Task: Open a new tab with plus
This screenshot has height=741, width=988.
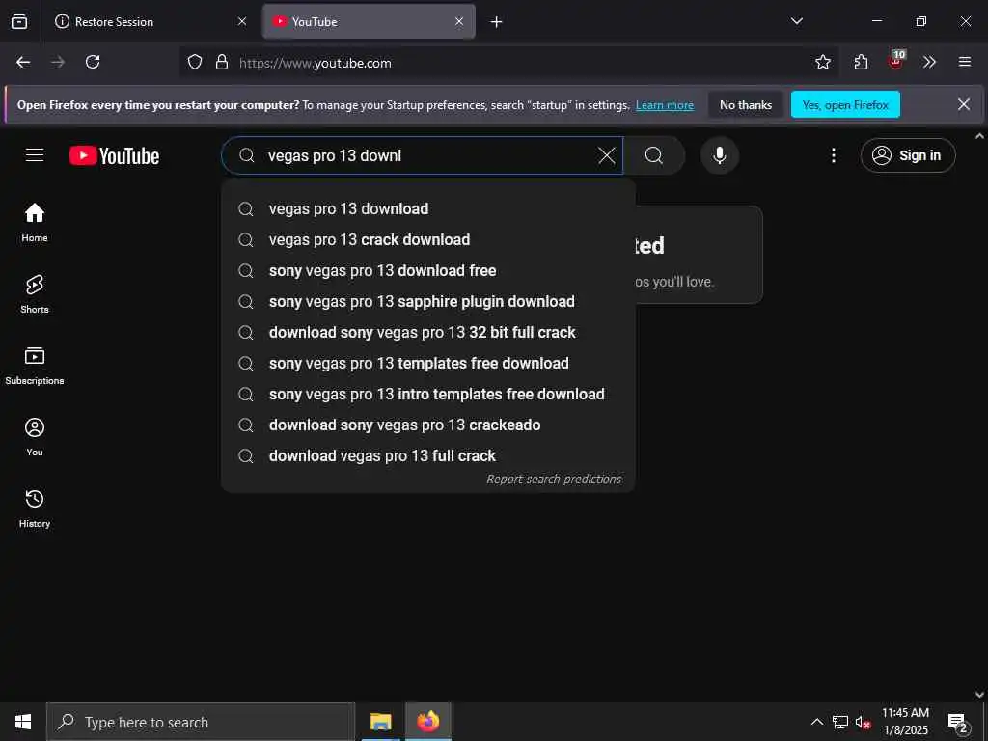Action: click(496, 22)
